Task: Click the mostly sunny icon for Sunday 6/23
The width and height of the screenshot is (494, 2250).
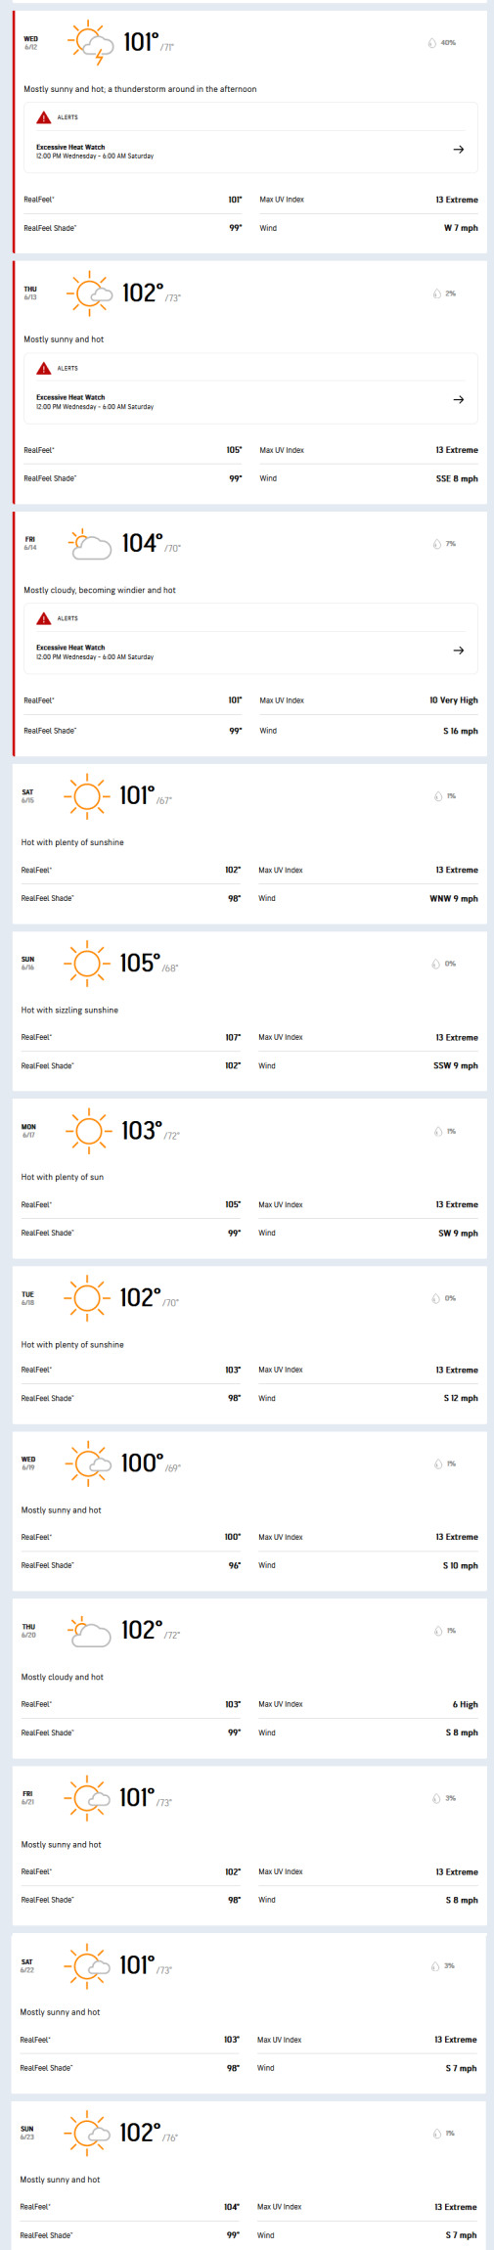Action: (87, 2133)
